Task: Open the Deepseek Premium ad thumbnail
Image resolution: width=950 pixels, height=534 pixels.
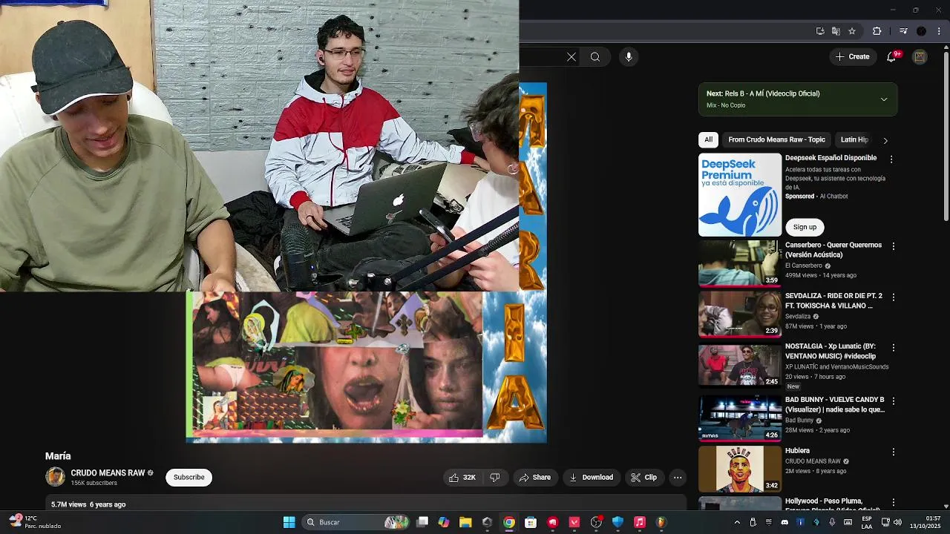Action: coord(740,195)
